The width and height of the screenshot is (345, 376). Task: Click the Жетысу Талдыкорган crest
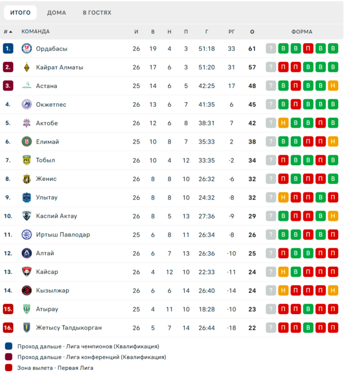coord(27,328)
